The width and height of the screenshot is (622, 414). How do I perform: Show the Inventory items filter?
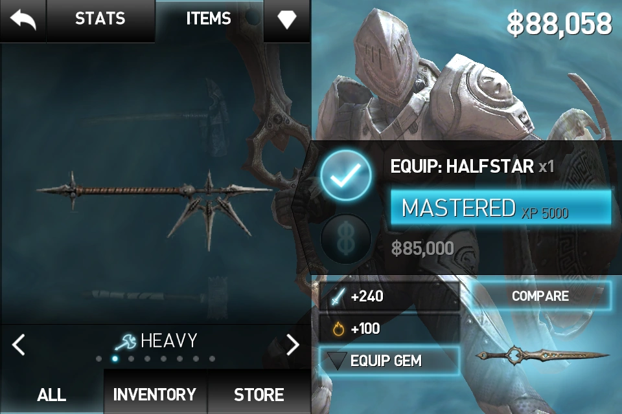[155, 393]
